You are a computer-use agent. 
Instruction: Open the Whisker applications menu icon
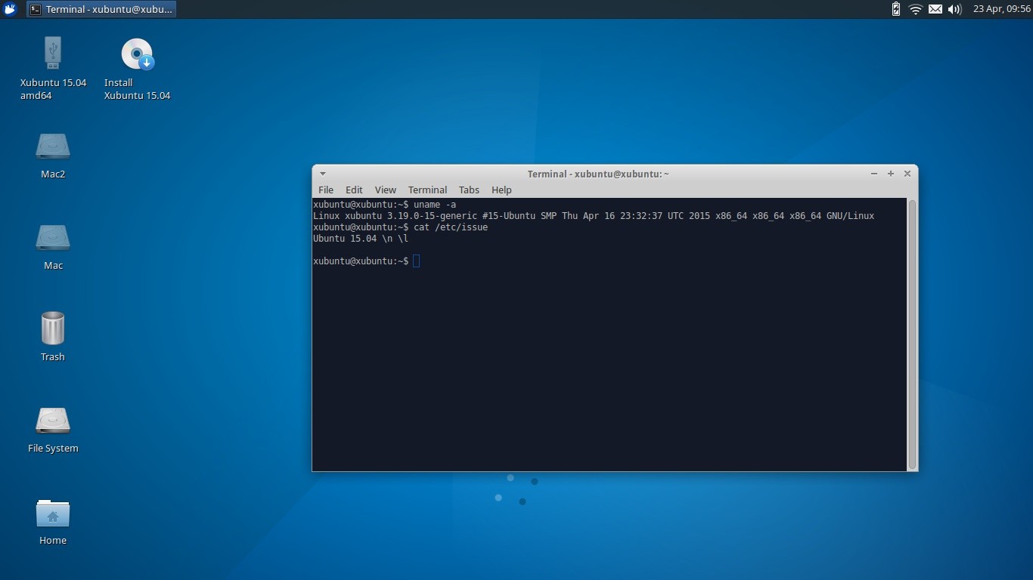10,9
